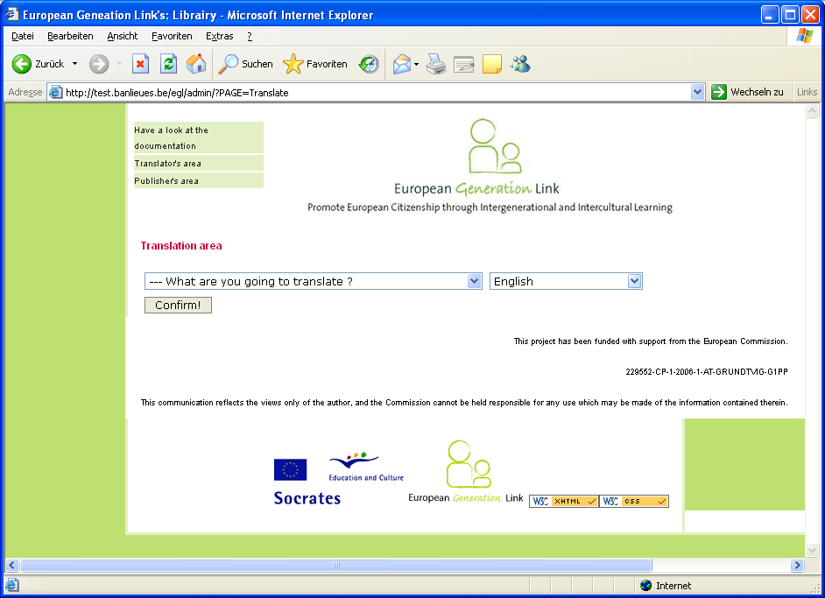Click the Mail envelope icon
825x598 pixels.
(401, 64)
